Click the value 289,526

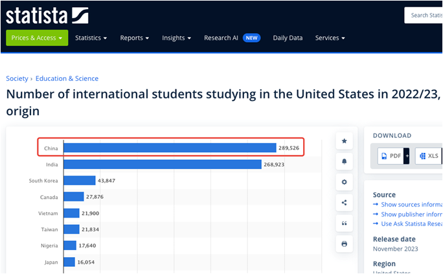(x=289, y=148)
